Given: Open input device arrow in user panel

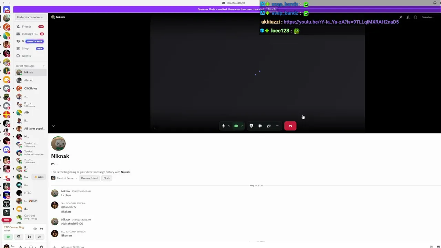Looking at the screenshot, I should (25, 247).
